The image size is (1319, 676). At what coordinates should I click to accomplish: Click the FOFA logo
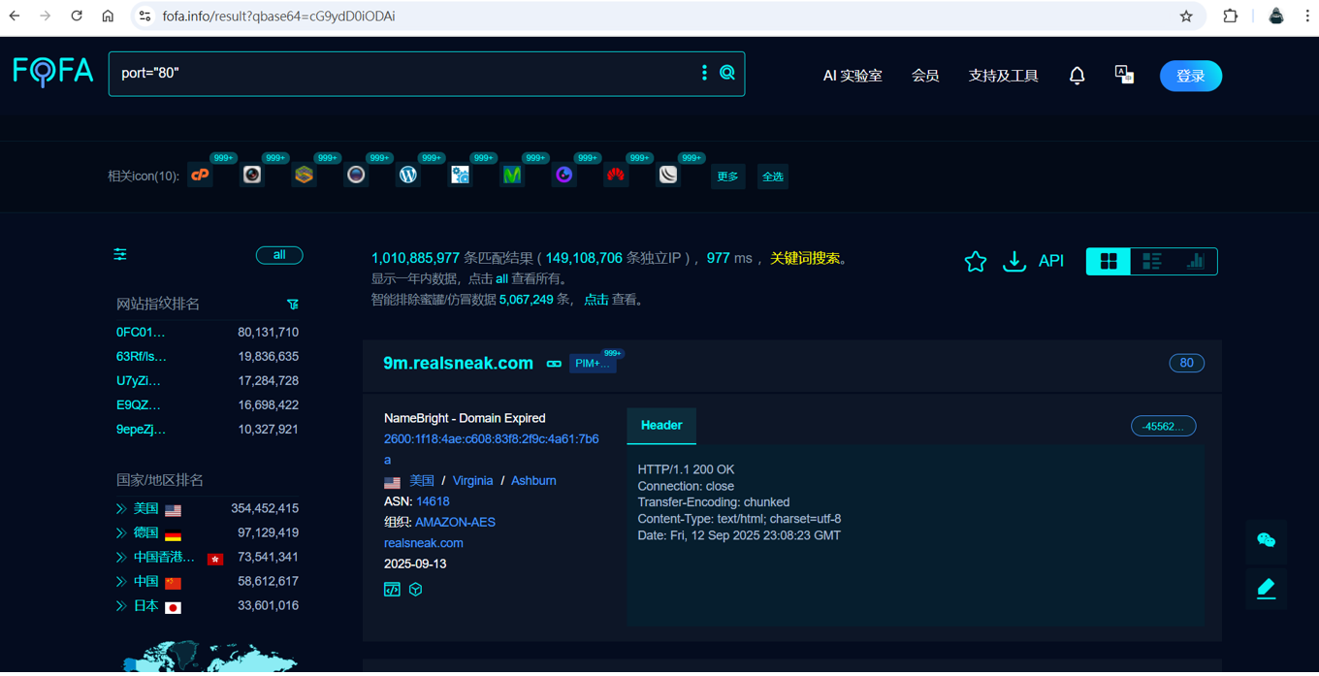[53, 72]
